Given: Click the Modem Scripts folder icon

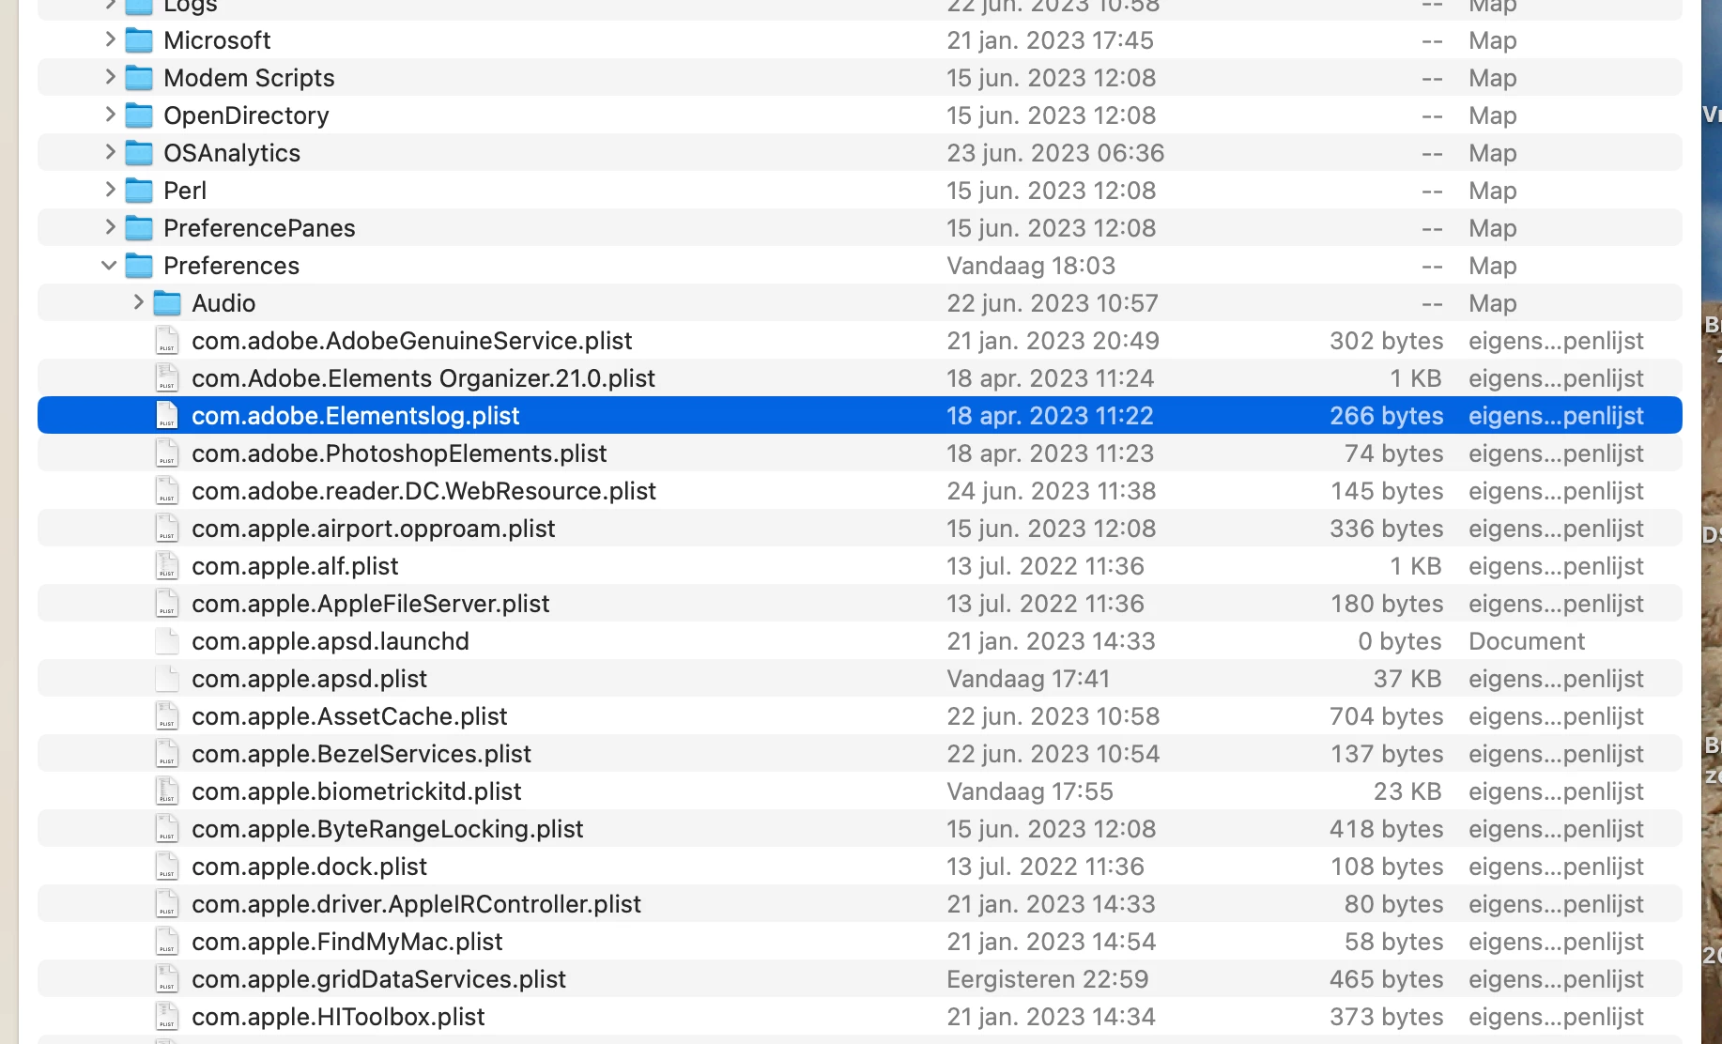Looking at the screenshot, I should 139,78.
